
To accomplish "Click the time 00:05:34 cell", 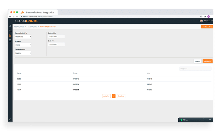I will (76, 84).
